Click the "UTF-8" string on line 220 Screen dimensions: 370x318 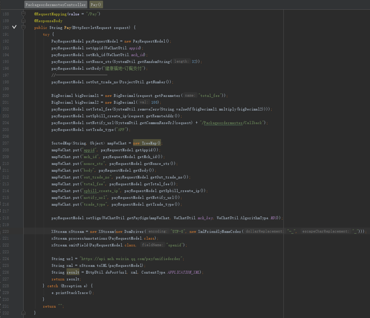point(178,232)
